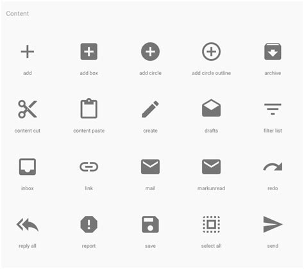This screenshot has width=304, height=269.
Task: Click the 'report' label text
Action: tap(89, 246)
